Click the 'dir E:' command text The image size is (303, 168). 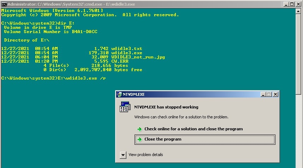(66, 23)
